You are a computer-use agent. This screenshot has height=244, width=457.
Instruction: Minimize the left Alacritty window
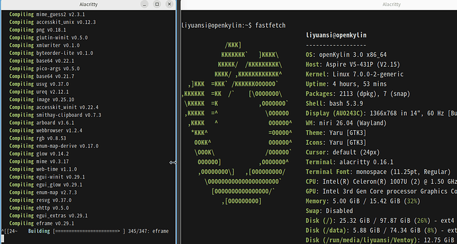pos(144,4)
